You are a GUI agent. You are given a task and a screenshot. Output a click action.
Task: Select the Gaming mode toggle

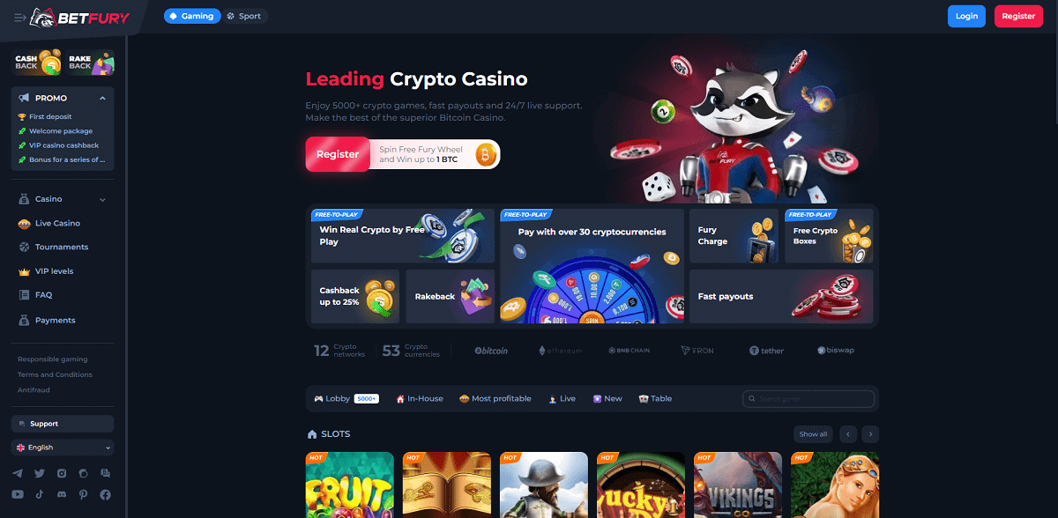[192, 16]
